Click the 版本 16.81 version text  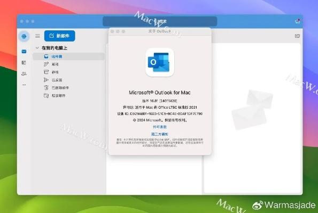click(160, 101)
